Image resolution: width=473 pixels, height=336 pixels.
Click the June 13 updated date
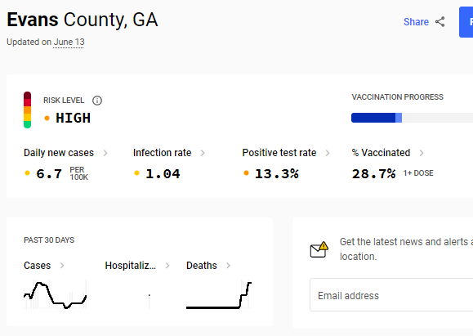[x=69, y=42]
